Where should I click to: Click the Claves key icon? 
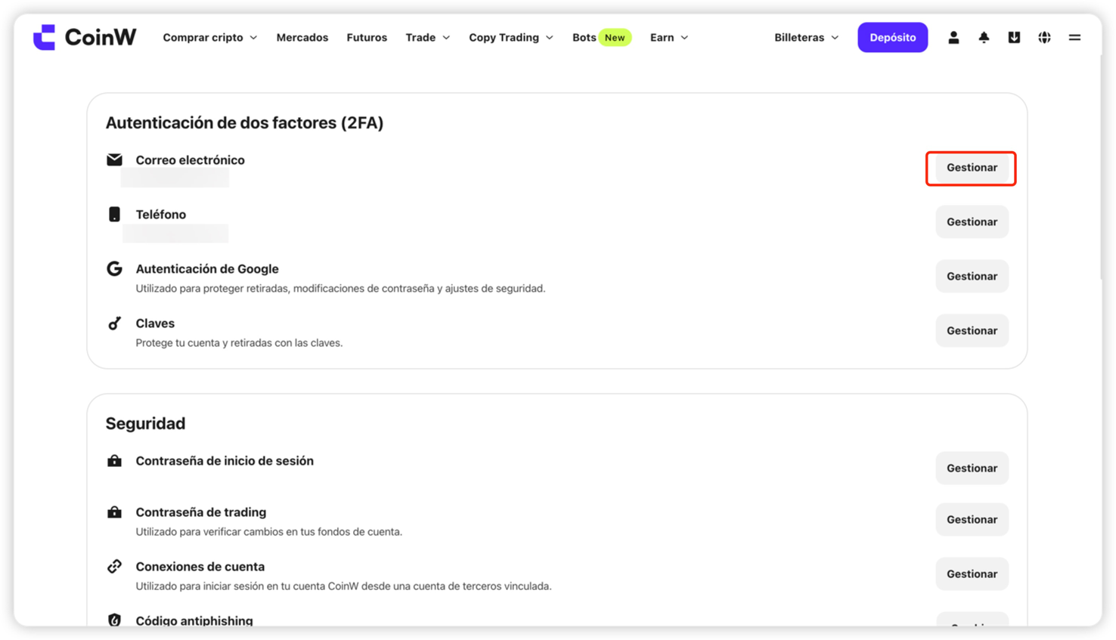(x=114, y=323)
